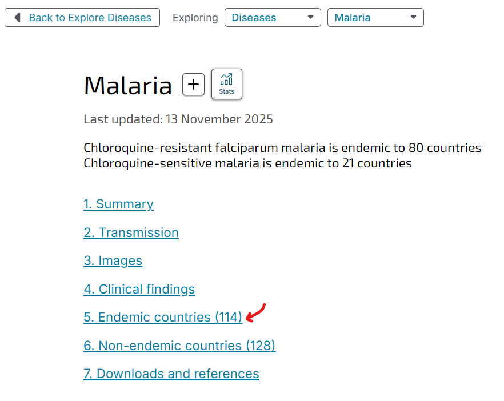Viewport: 504px width, 401px height.
Task: Click the red hand-drawn arrow annotation
Action: [256, 312]
